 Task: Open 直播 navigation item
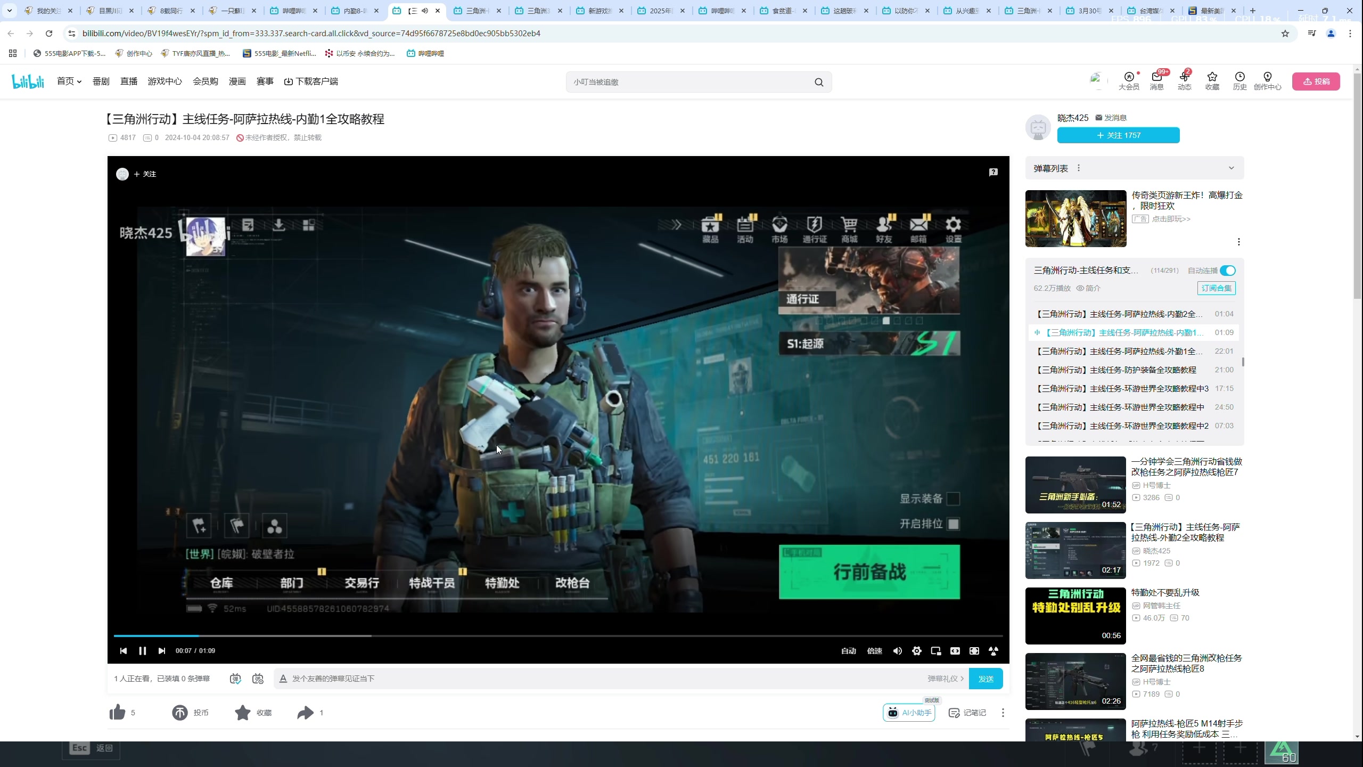[129, 81]
